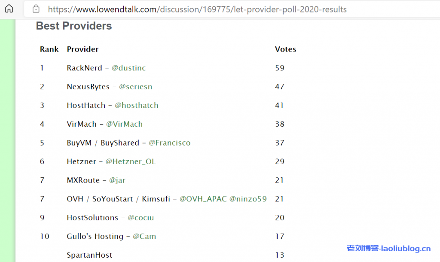Open the @OVH_APAC profile link
The height and width of the screenshot is (262, 440).
pos(203,199)
